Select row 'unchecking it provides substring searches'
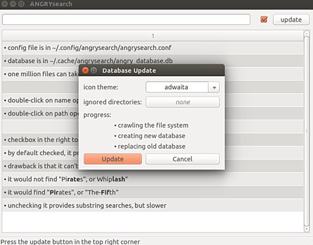This screenshot has width=313, height=245. tap(153, 206)
